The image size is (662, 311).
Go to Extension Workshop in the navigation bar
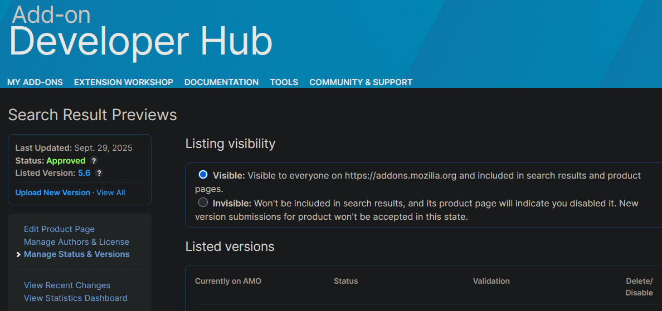(x=124, y=82)
